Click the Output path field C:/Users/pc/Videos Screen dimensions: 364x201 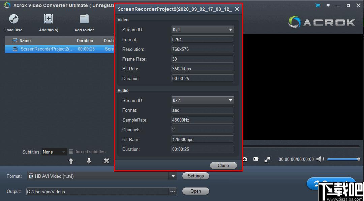click(97, 192)
